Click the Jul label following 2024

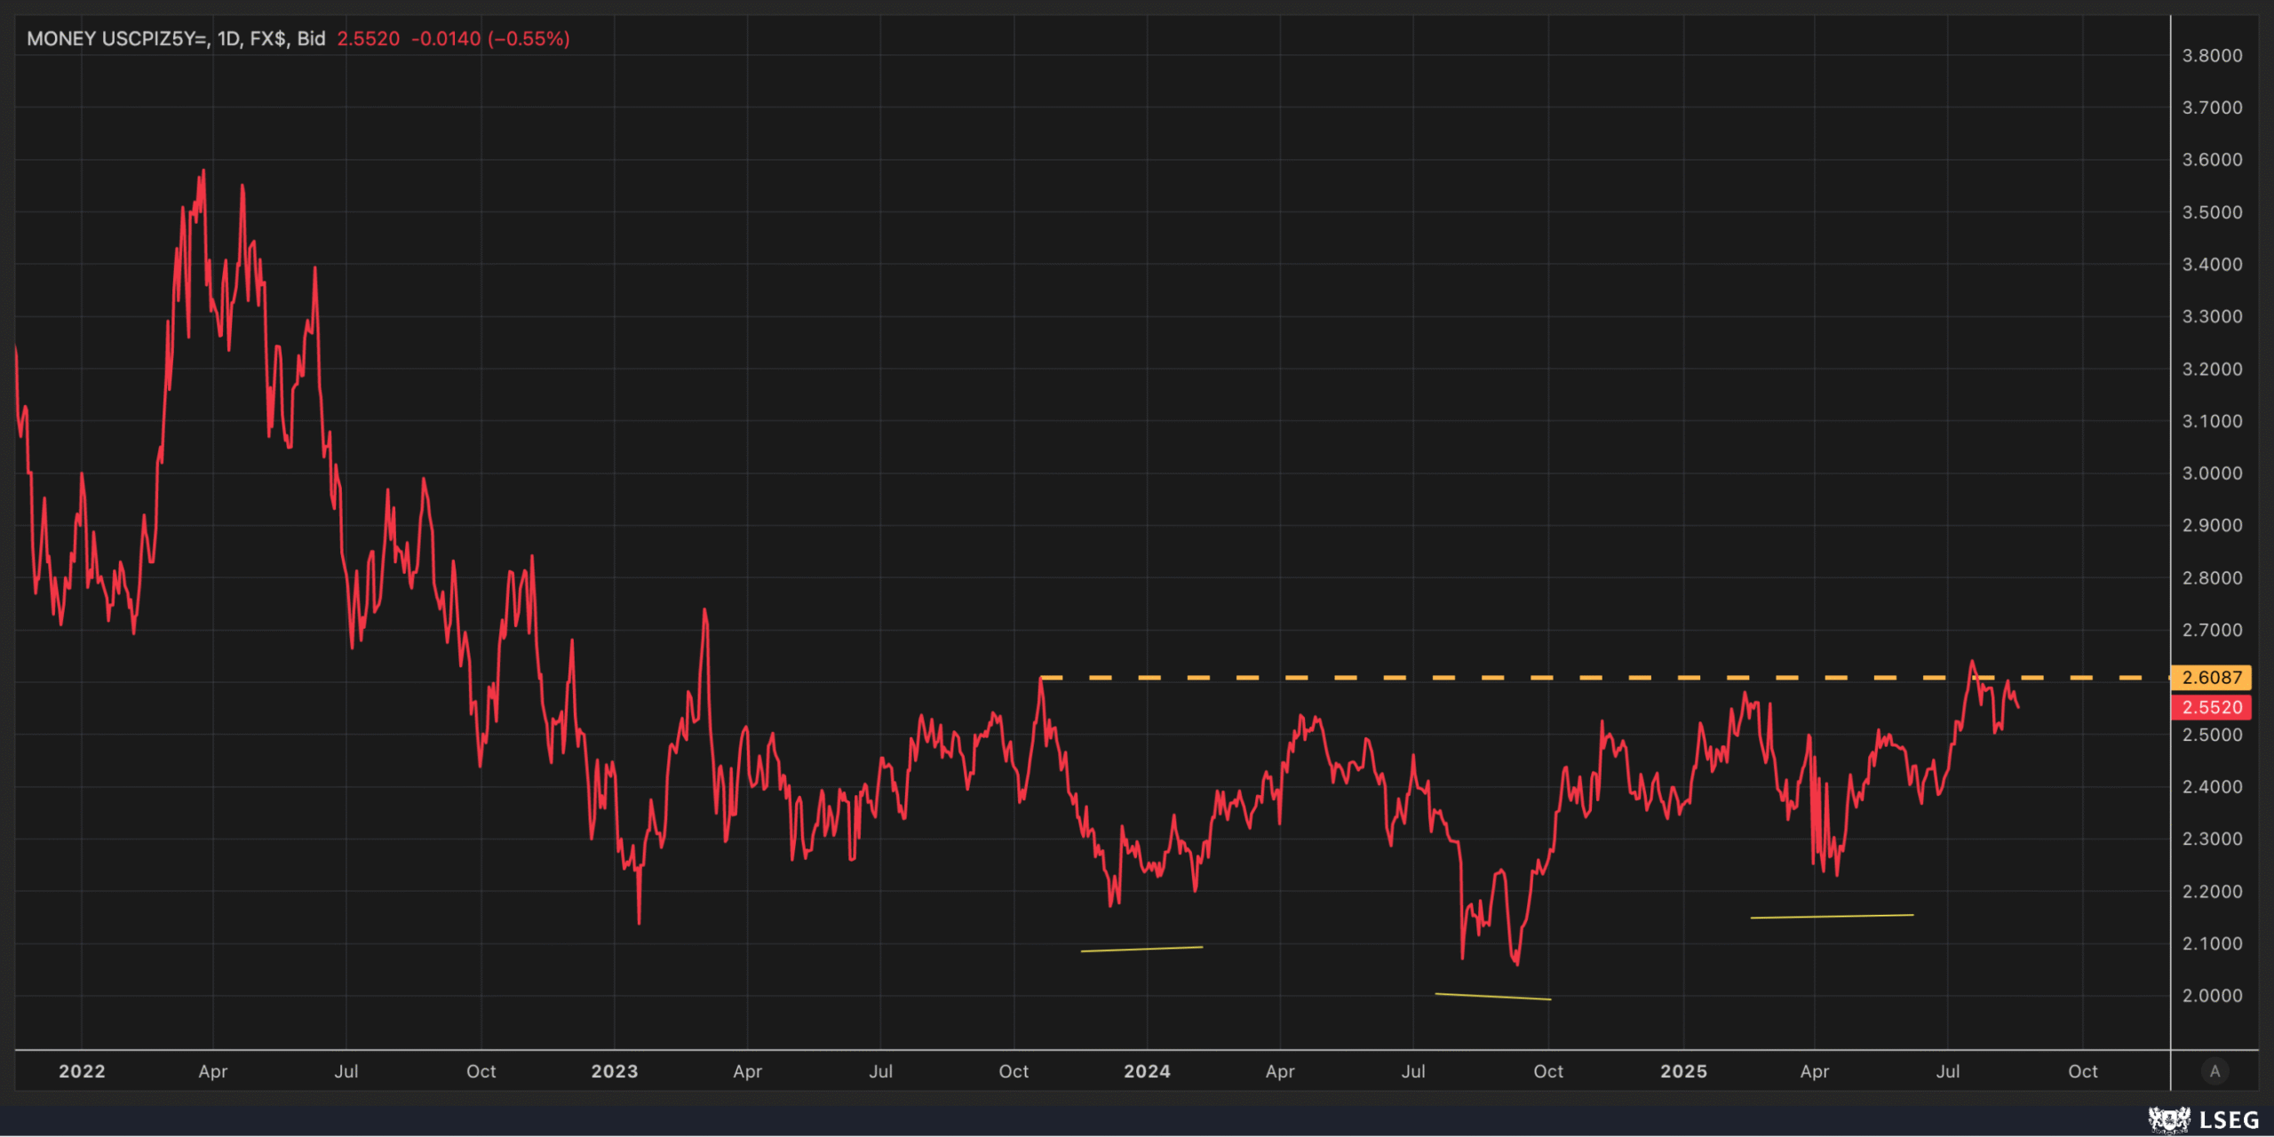click(x=1413, y=1072)
